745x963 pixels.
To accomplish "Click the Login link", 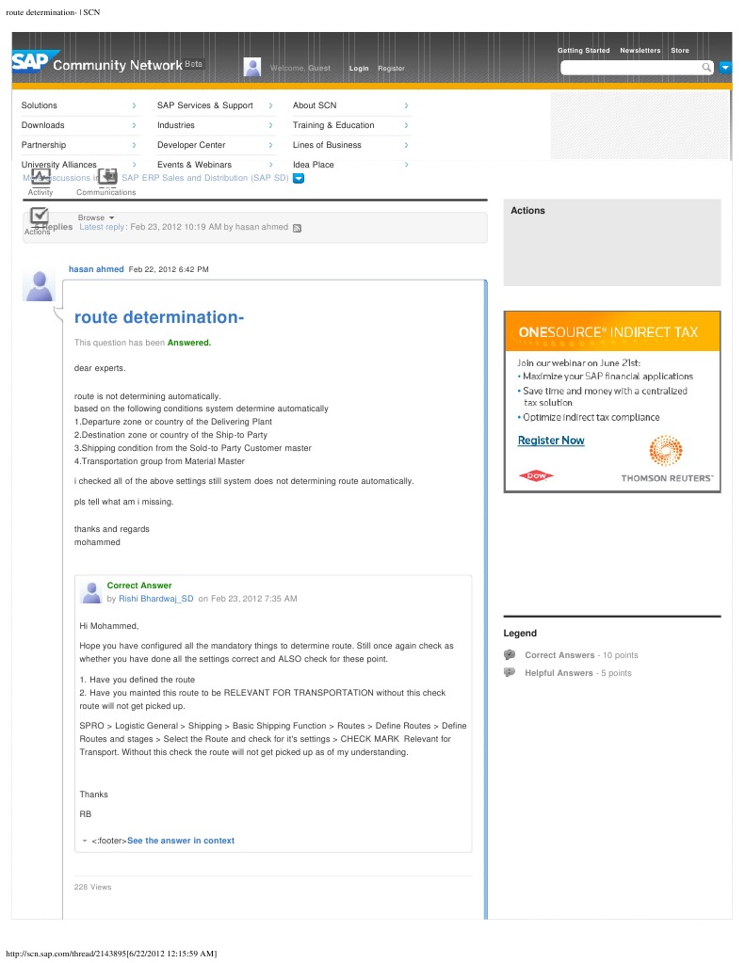I will (x=359, y=68).
